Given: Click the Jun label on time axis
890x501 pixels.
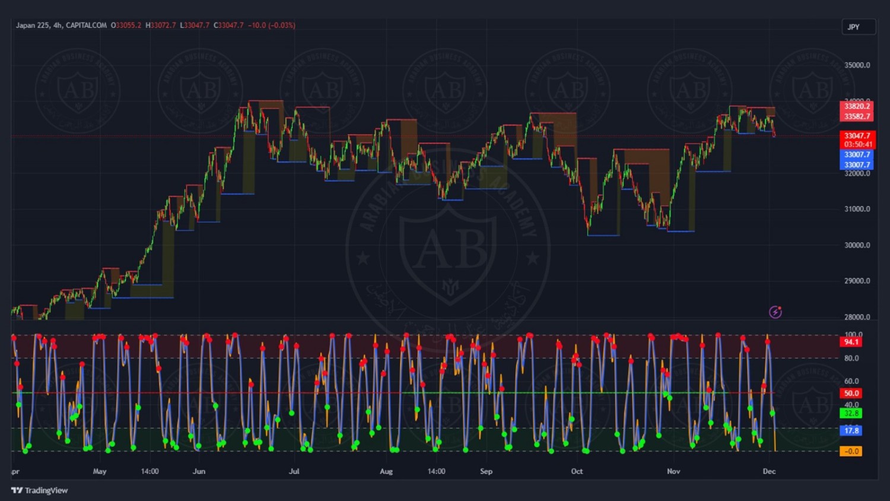Looking at the screenshot, I should pyautogui.click(x=199, y=471).
